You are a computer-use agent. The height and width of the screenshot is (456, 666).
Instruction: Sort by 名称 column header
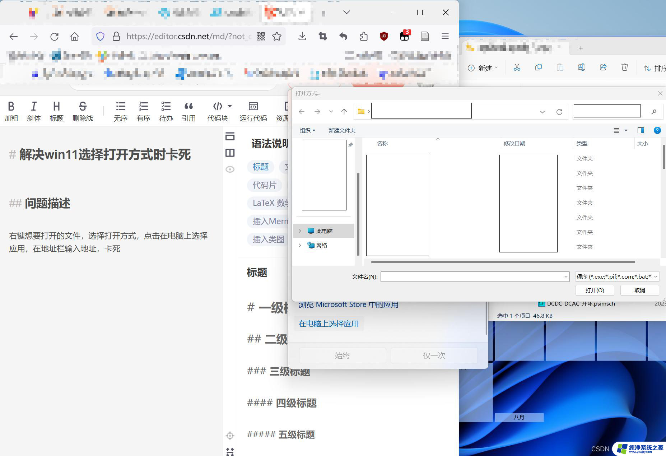[x=382, y=143]
